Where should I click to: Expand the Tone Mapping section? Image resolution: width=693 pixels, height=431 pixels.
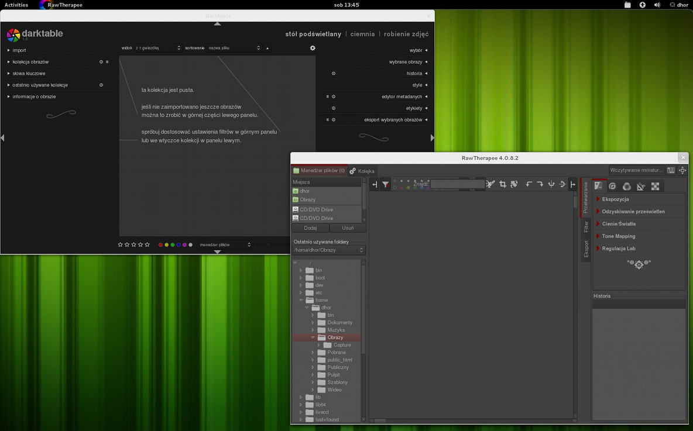(598, 236)
